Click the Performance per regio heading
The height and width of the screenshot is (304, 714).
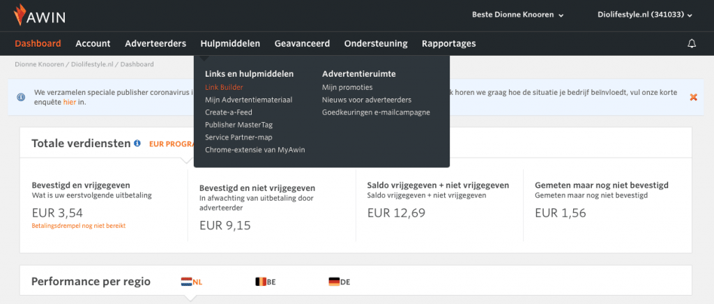pyautogui.click(x=91, y=282)
